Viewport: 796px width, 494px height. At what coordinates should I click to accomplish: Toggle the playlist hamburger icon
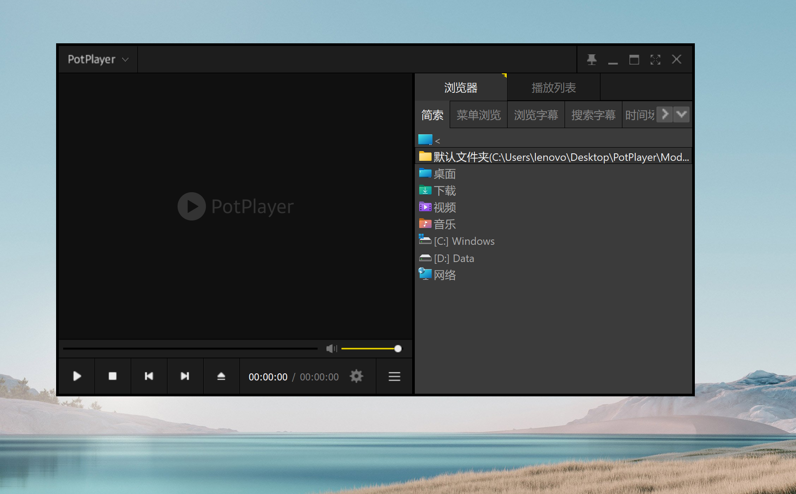394,376
